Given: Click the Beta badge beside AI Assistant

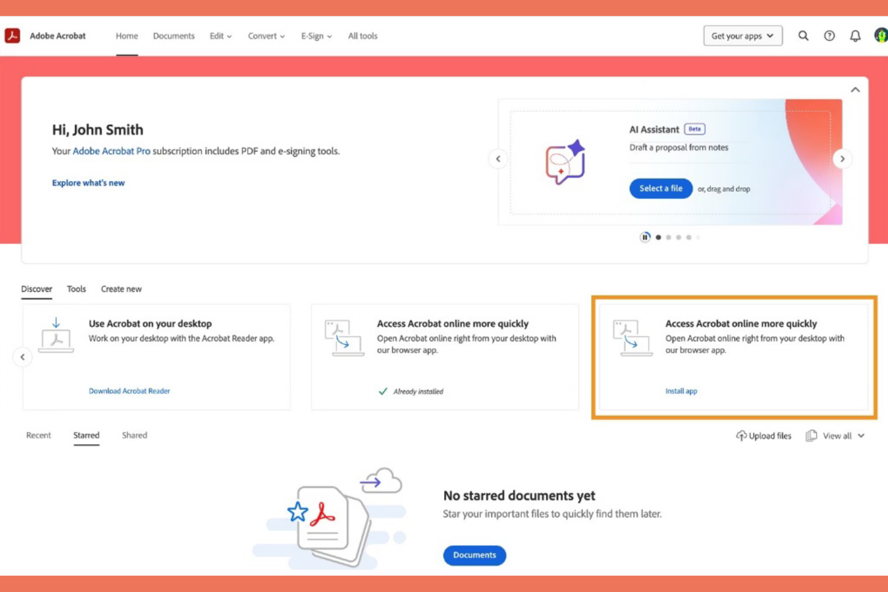Looking at the screenshot, I should click(x=694, y=129).
